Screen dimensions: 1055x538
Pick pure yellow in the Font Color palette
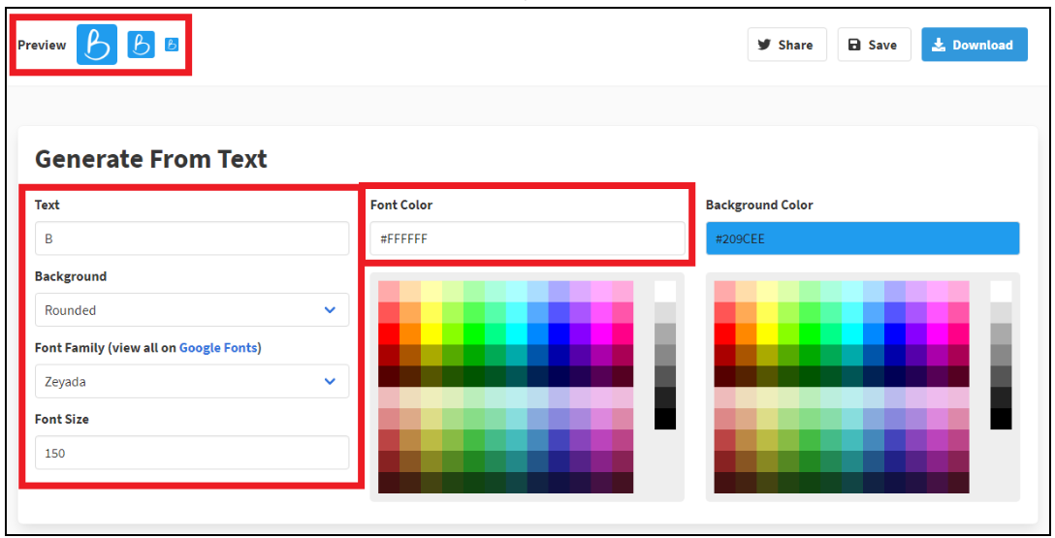coord(432,334)
